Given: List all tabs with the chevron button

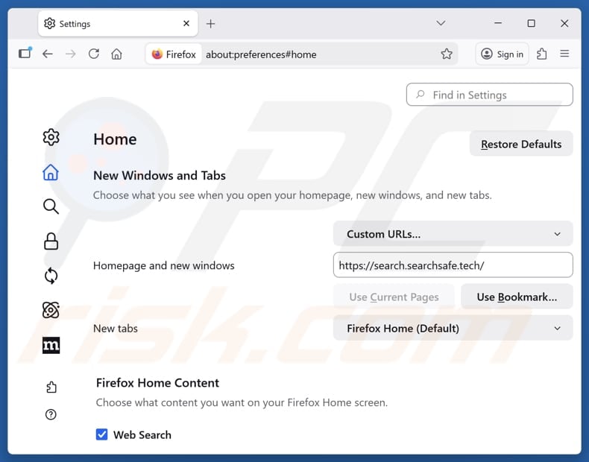Looking at the screenshot, I should [x=441, y=23].
